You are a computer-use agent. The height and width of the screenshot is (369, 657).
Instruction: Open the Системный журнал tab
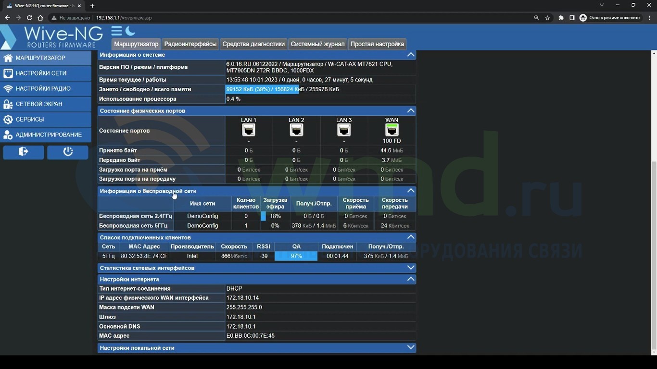tap(317, 44)
